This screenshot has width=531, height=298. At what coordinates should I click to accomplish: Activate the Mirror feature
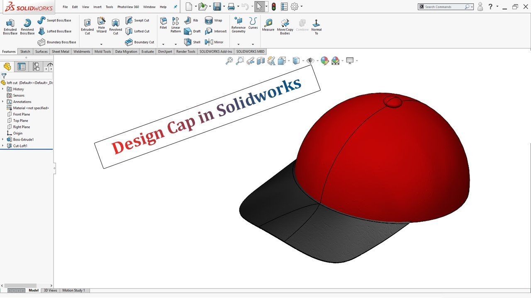tap(214, 42)
